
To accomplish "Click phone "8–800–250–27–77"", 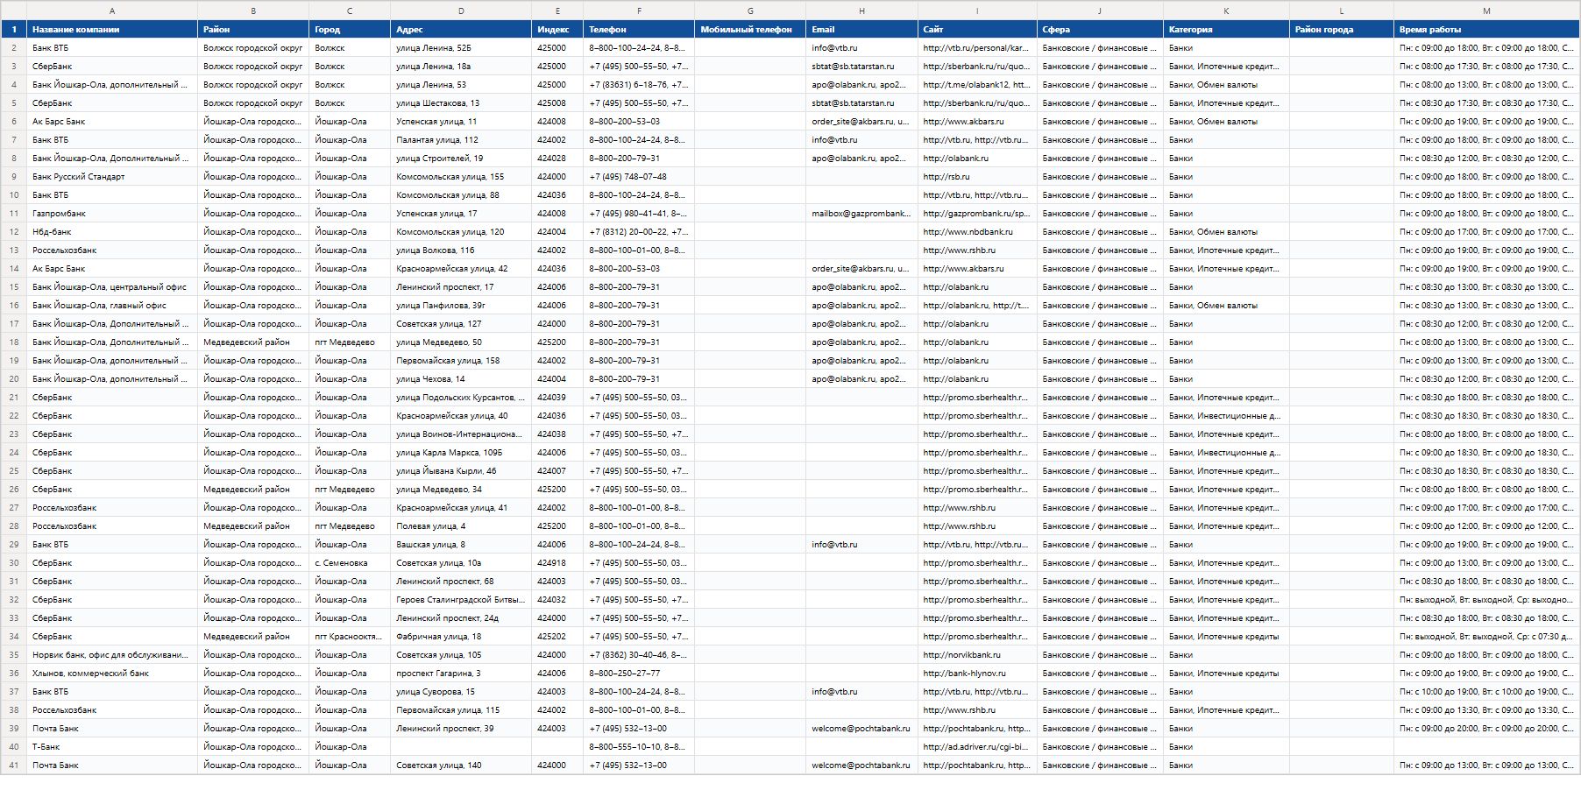I will coord(639,674).
